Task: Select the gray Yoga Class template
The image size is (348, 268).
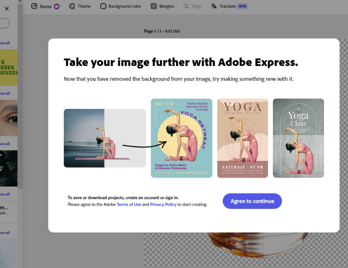Action: [298, 138]
